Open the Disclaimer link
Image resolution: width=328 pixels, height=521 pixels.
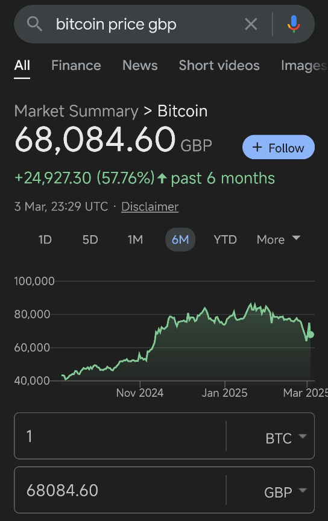click(150, 207)
